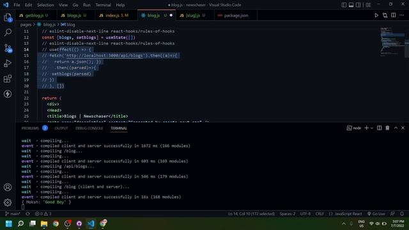The height and width of the screenshot is (230, 409).
Task: Open Windows Start menu
Action: tap(9, 224)
